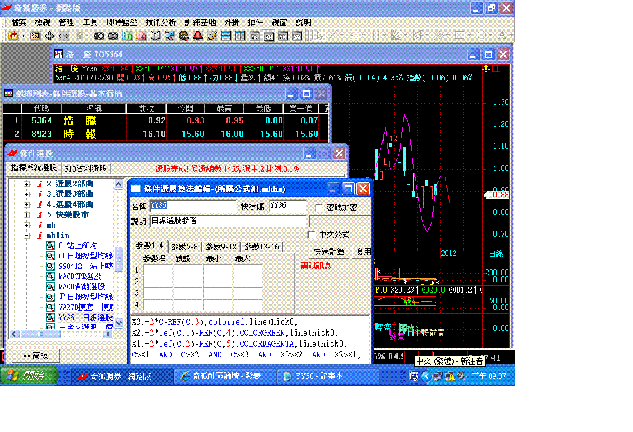Switch to 奇狐社區論壇 taskbar window
Screen dimensions: 633x432
click(225, 376)
